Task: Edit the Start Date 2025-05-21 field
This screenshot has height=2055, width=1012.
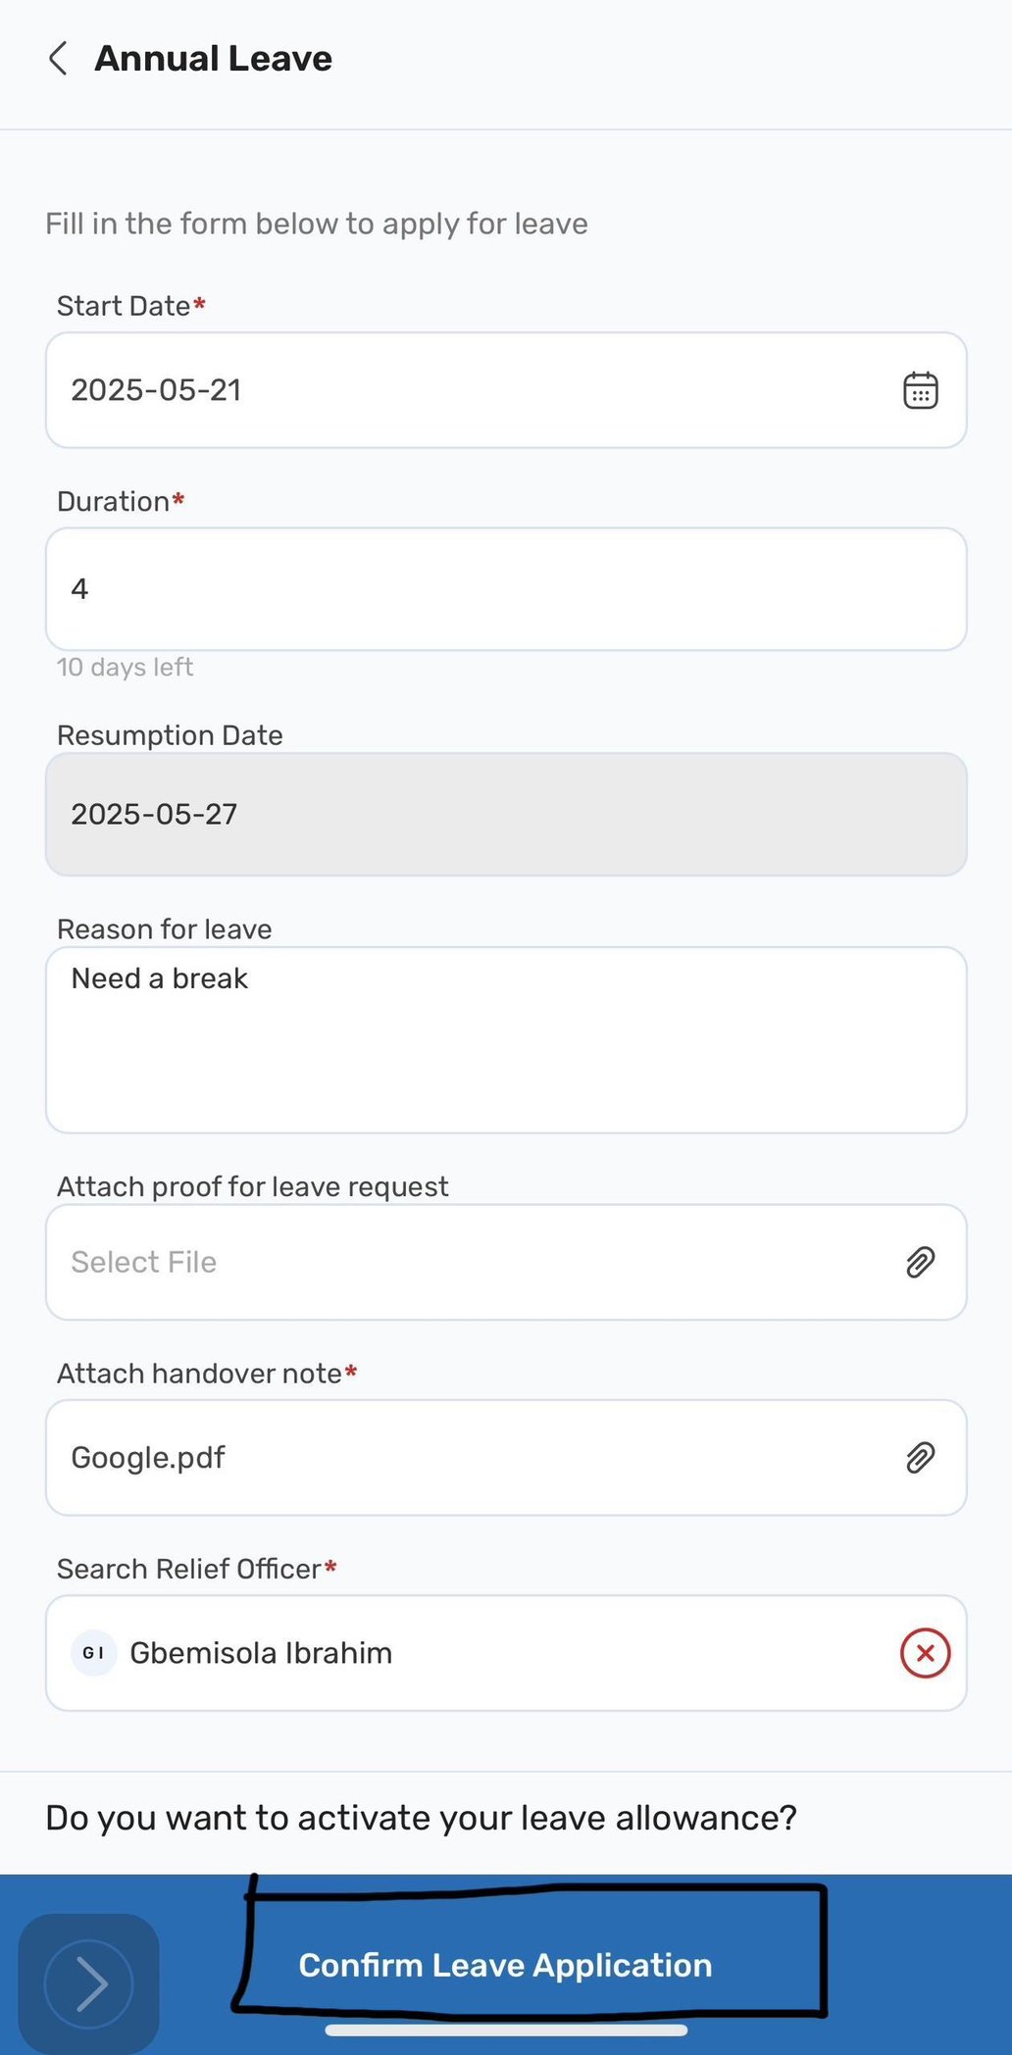Action: [x=506, y=390]
